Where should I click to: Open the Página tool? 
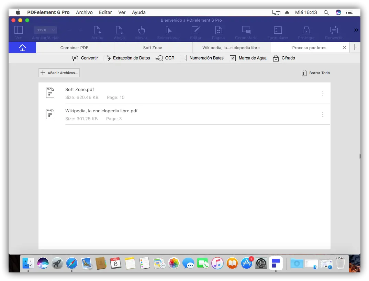click(x=219, y=30)
